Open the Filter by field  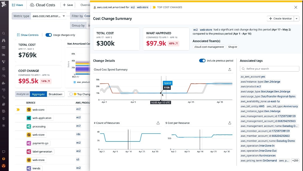[80, 16]
